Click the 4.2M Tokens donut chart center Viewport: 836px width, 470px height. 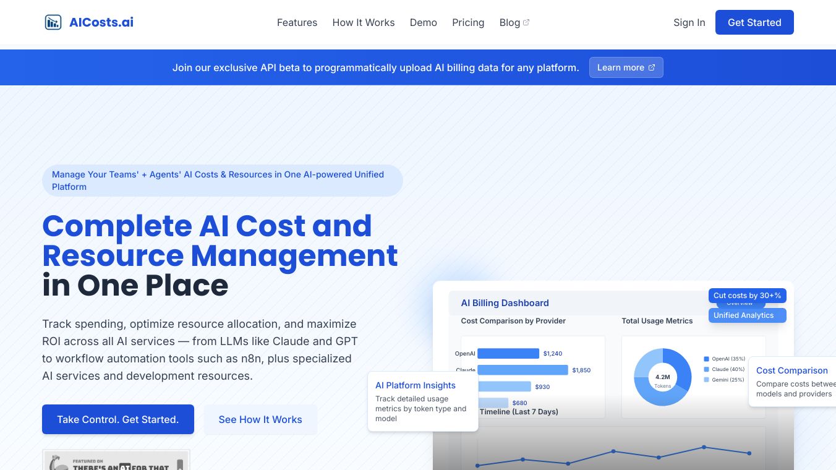point(663,377)
